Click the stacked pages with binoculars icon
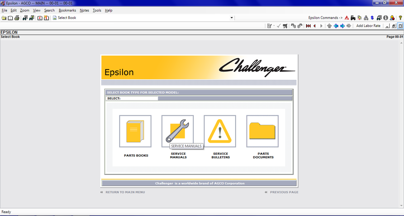This screenshot has height=216, width=404. [379, 18]
